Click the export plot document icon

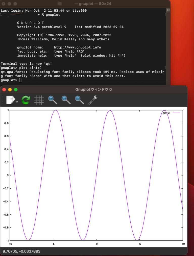pyautogui.click(x=11, y=100)
